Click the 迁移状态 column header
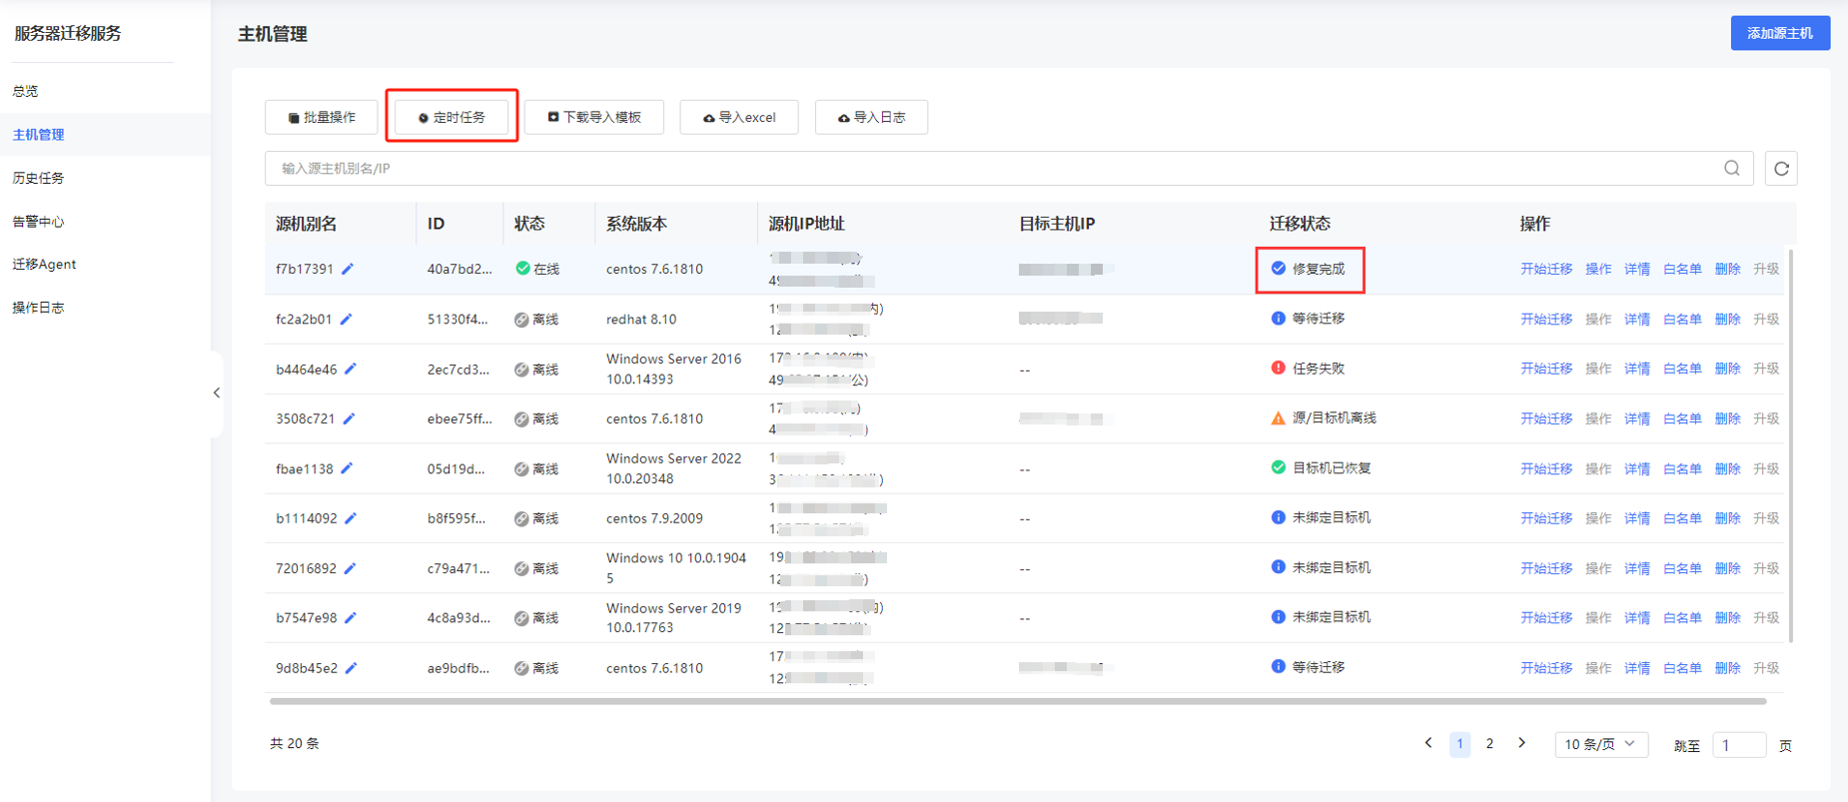 pyautogui.click(x=1300, y=224)
